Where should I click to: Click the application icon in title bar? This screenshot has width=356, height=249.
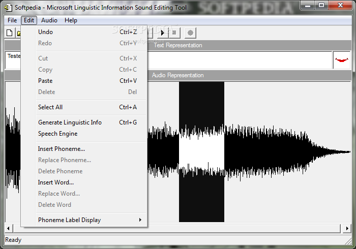(8, 8)
